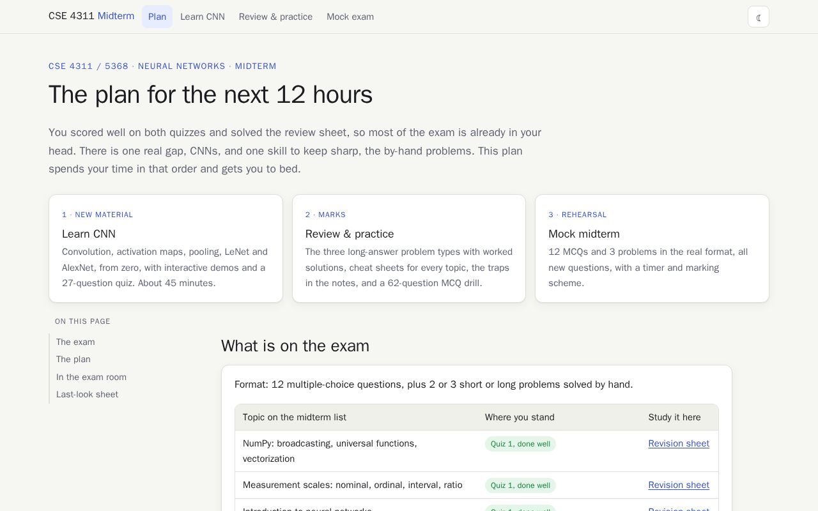
Task: Open Revision sheet for Introduction to neural networks
Action: pyautogui.click(x=679, y=508)
